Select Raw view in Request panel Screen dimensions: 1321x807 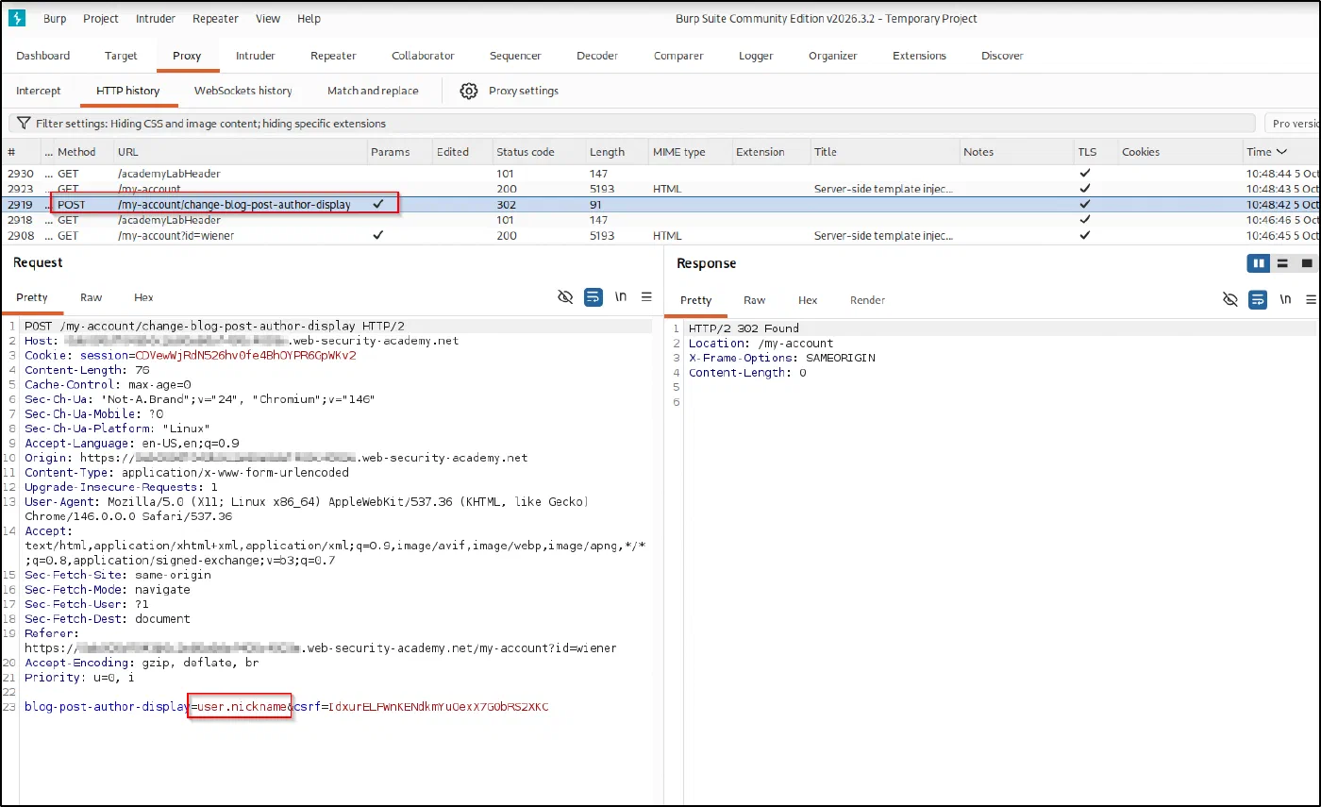[92, 297]
